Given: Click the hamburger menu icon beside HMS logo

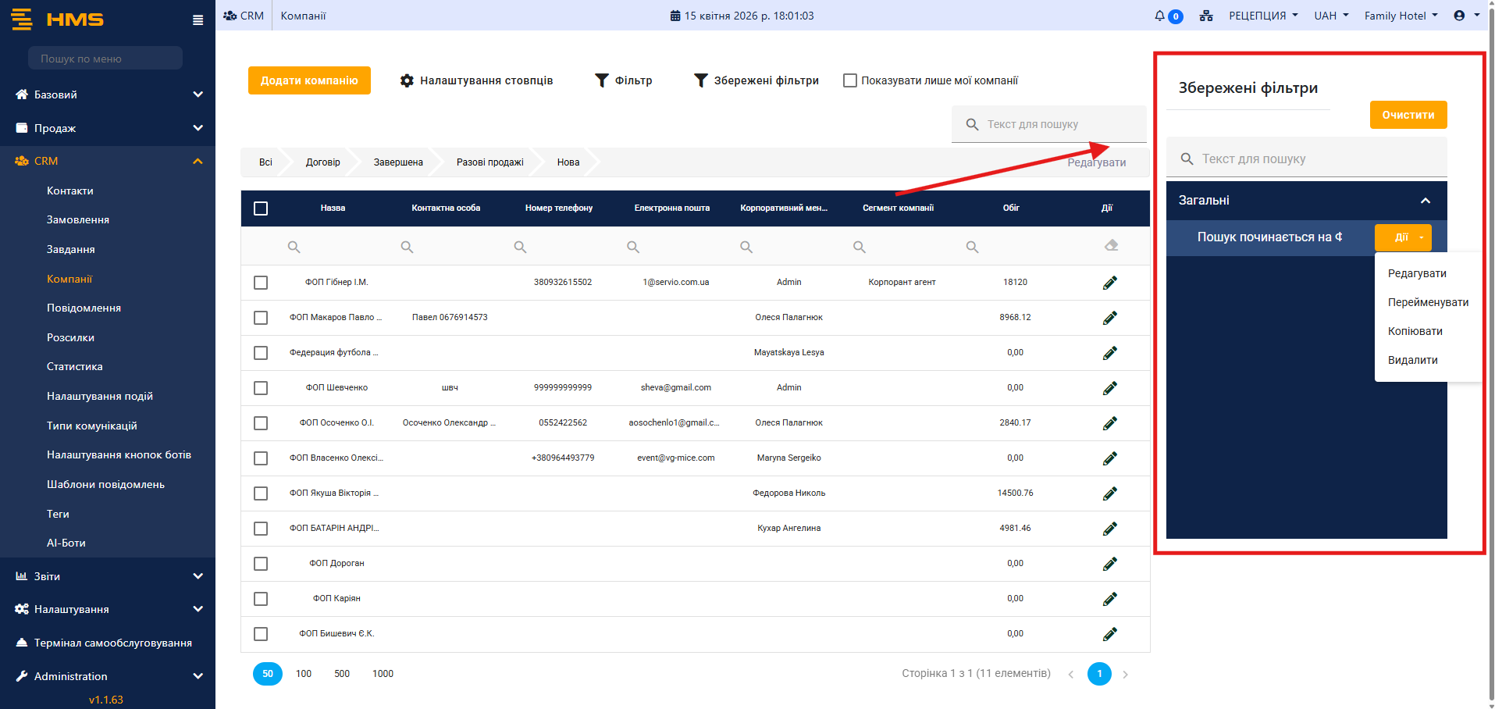Looking at the screenshot, I should 198,20.
